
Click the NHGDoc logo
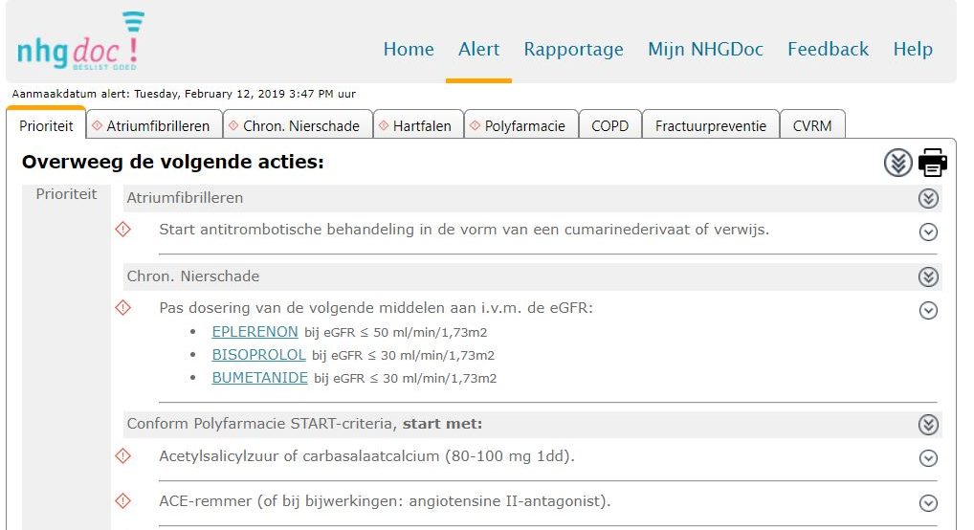tap(79, 43)
